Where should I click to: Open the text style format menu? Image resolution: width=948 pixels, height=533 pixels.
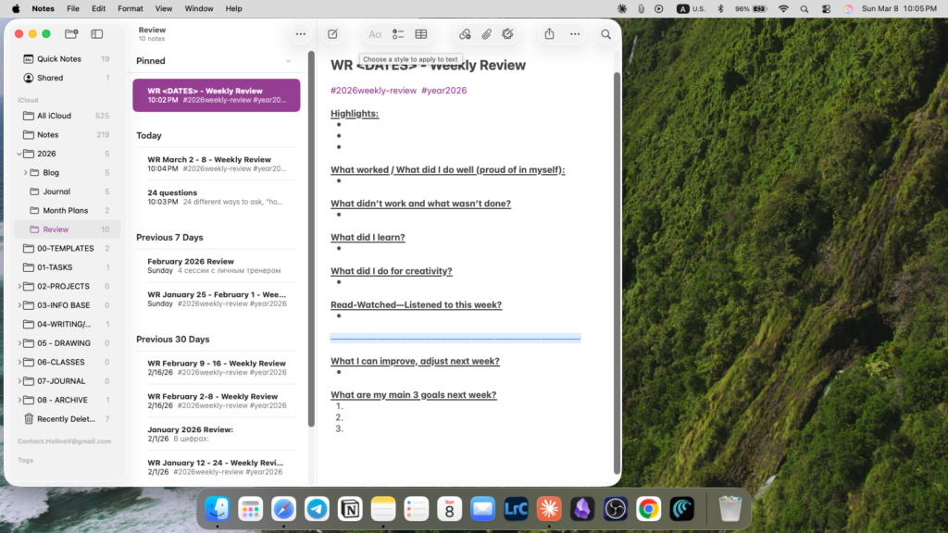click(375, 34)
